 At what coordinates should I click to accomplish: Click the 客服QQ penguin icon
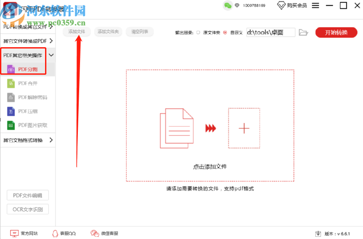pyautogui.click(x=55, y=233)
